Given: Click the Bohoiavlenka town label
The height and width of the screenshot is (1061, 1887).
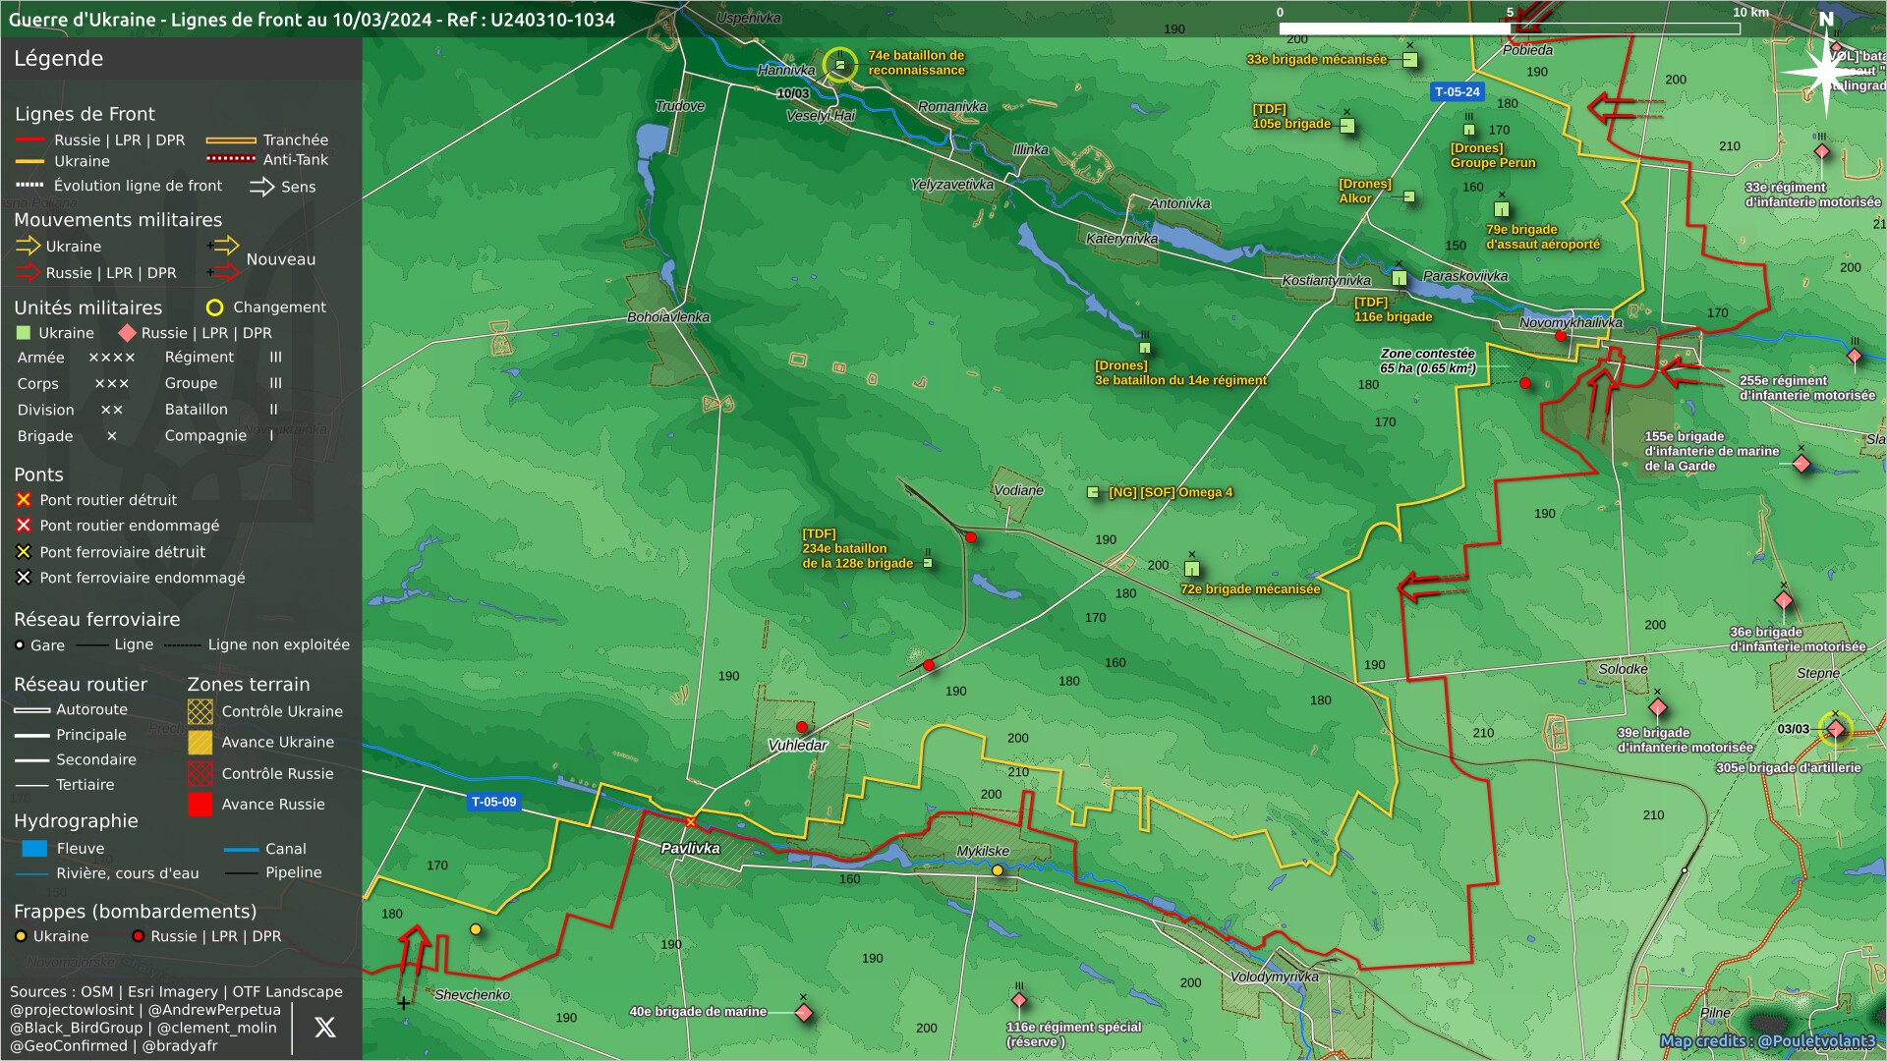Looking at the screenshot, I should tap(668, 316).
